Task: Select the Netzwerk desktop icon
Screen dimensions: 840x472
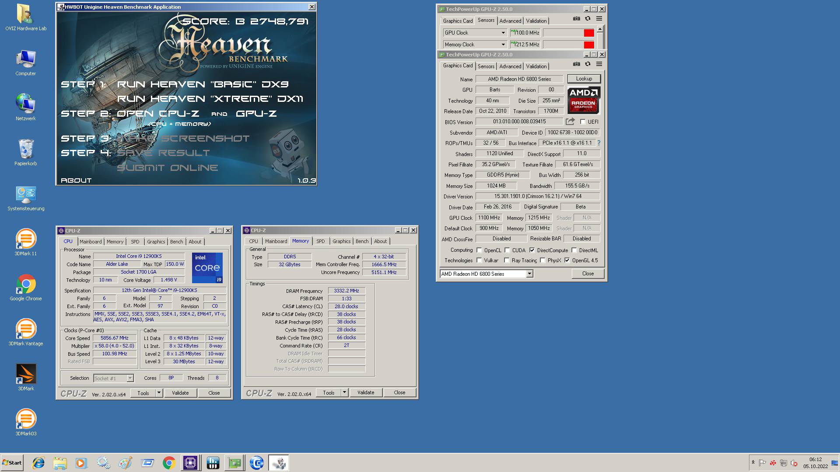Action: tap(25, 108)
